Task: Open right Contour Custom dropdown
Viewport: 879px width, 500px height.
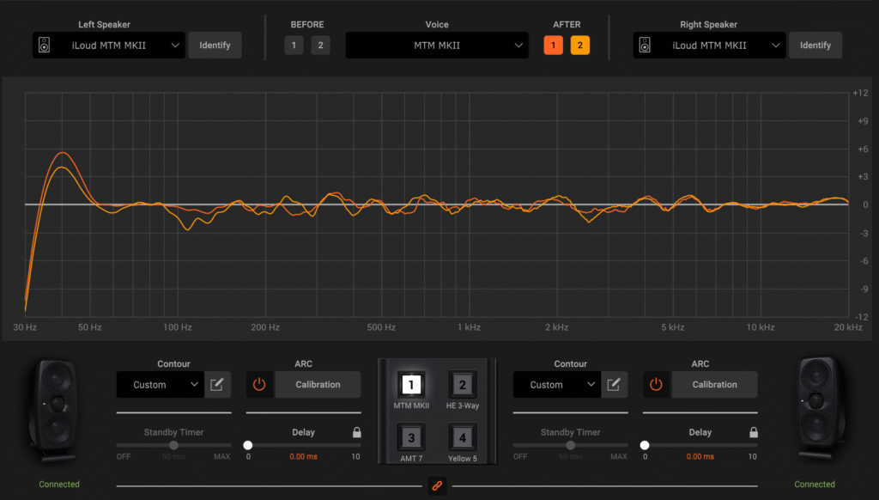Action: click(x=557, y=384)
